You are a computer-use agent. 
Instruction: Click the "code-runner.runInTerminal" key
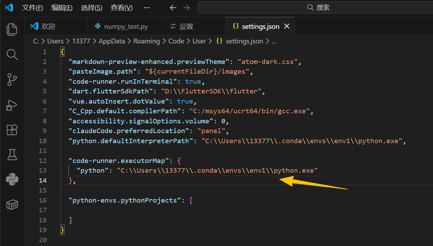[x=123, y=81]
